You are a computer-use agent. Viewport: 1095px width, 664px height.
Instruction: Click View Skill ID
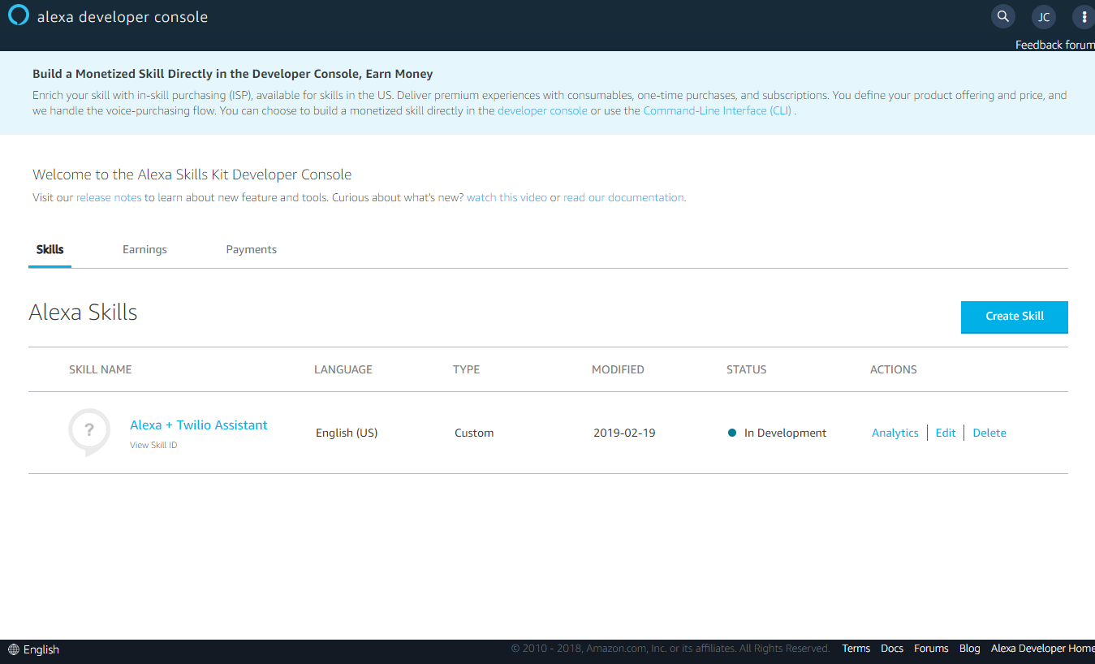click(x=153, y=445)
